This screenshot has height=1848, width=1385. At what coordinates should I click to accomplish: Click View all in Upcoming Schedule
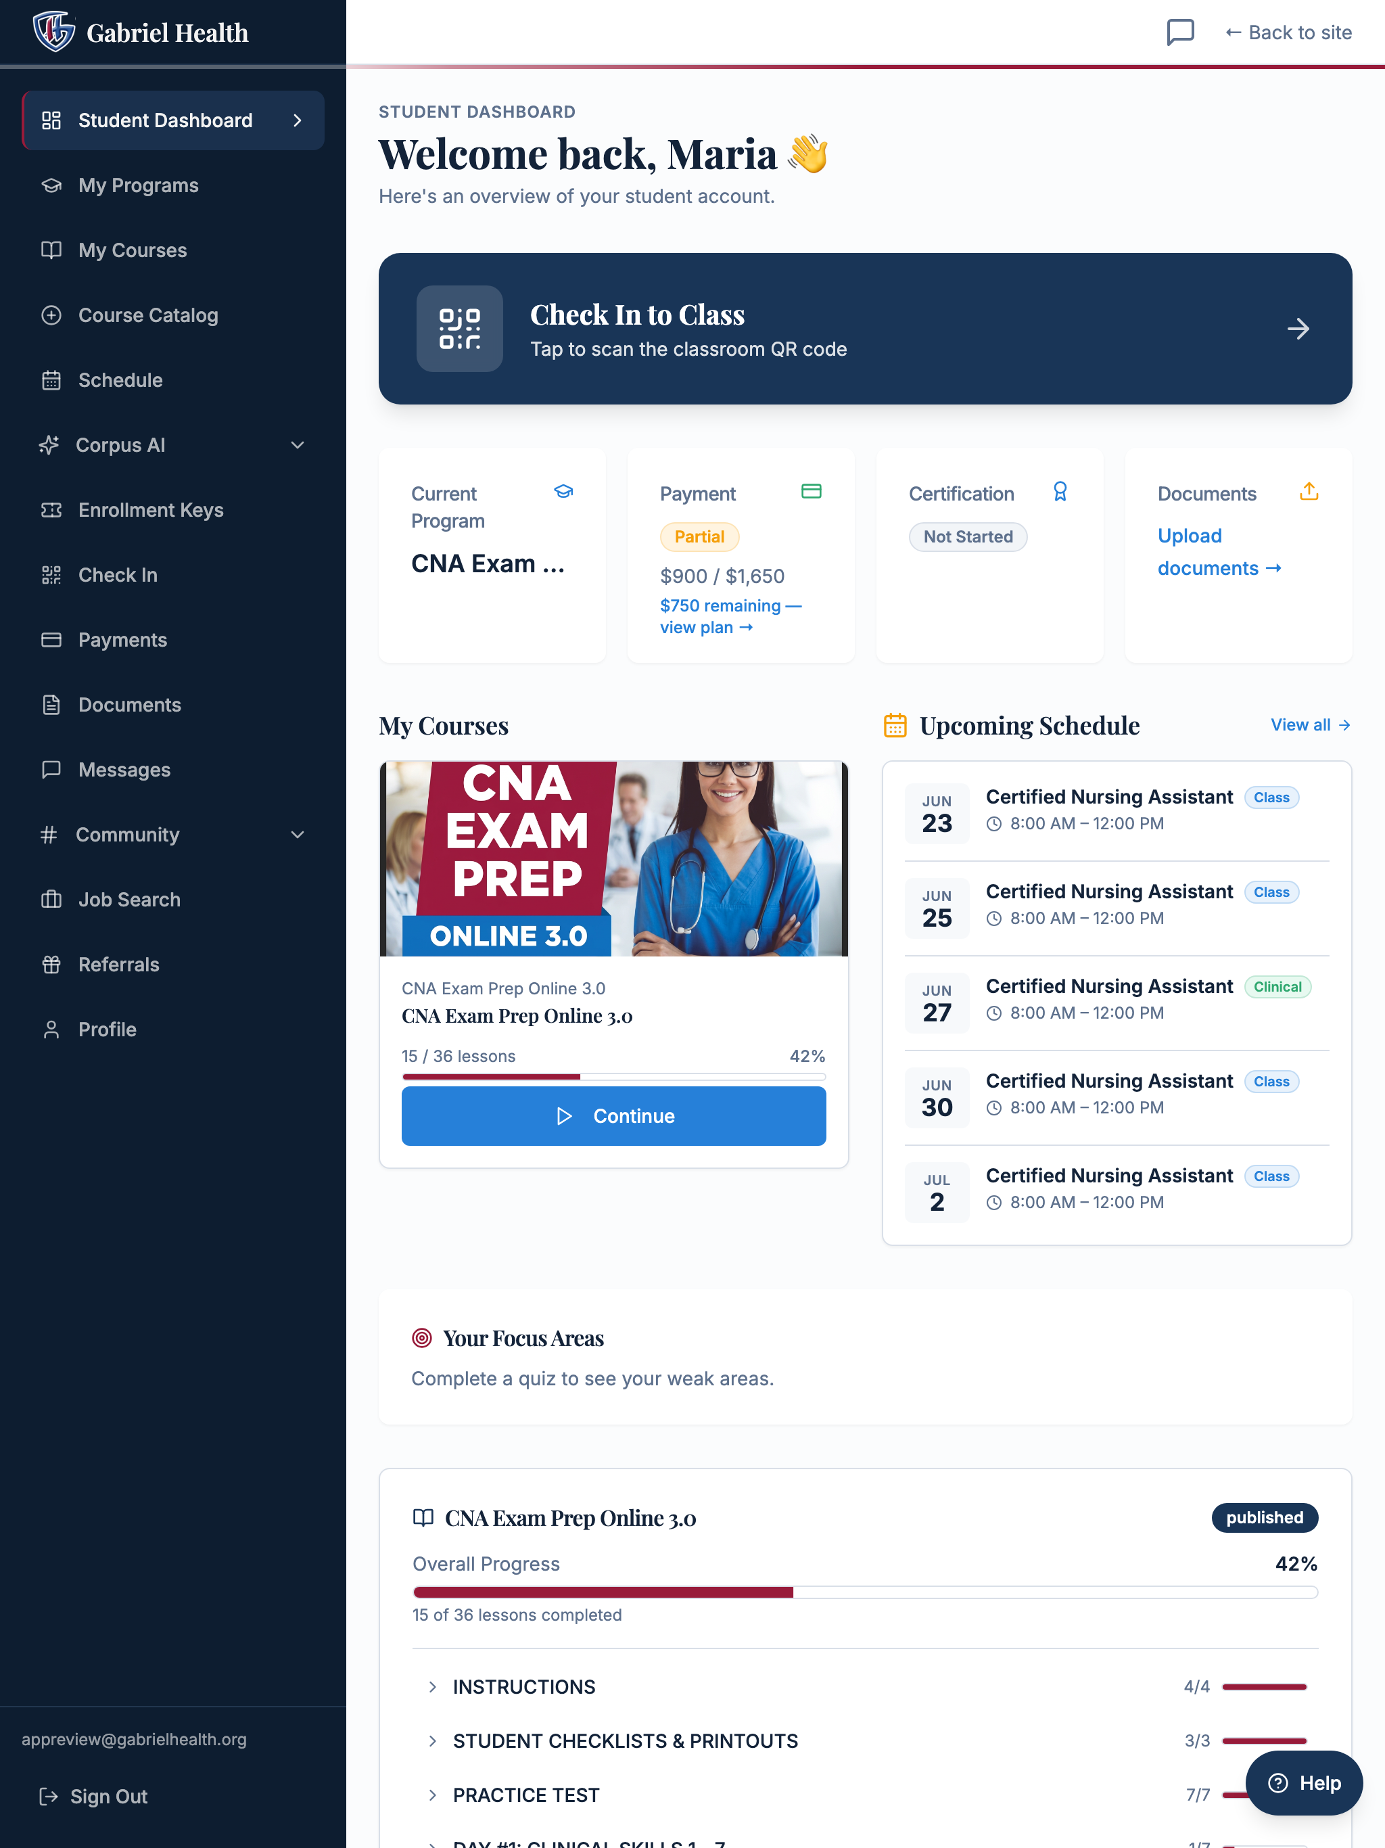1311,725
